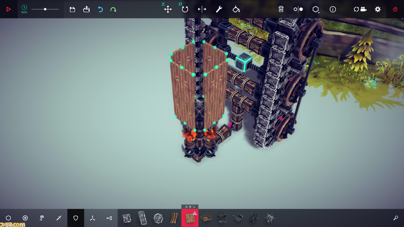The image size is (404, 227).
Task: Undo the last action
Action: pos(100,9)
